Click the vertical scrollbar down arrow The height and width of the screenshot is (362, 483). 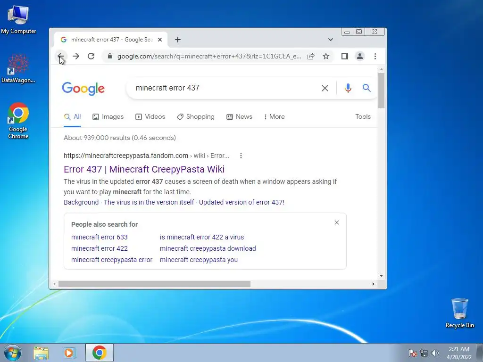(381, 275)
